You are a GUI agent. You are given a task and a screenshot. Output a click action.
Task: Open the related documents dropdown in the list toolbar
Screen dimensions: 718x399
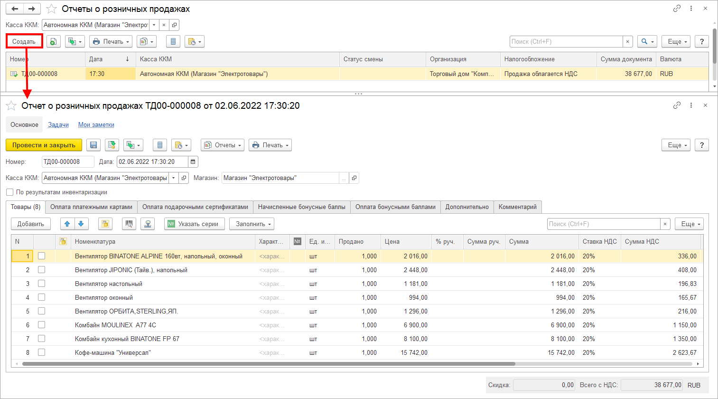click(x=195, y=42)
